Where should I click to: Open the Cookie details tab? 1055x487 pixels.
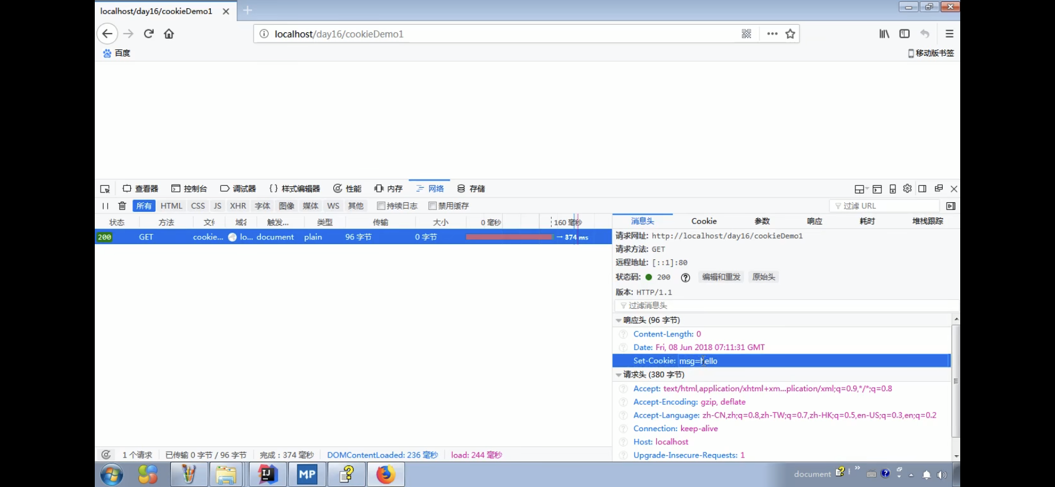coord(704,221)
